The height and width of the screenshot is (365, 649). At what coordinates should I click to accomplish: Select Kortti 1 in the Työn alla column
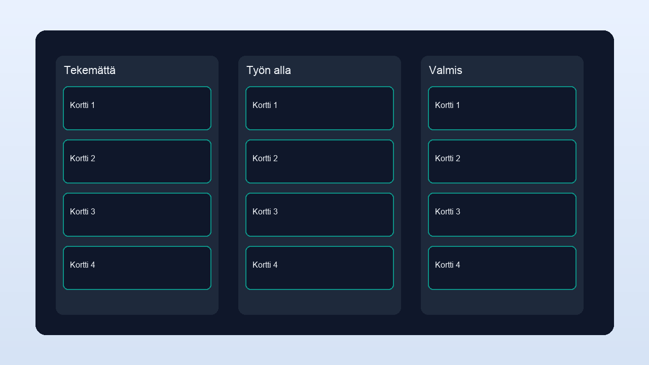pyautogui.click(x=319, y=108)
